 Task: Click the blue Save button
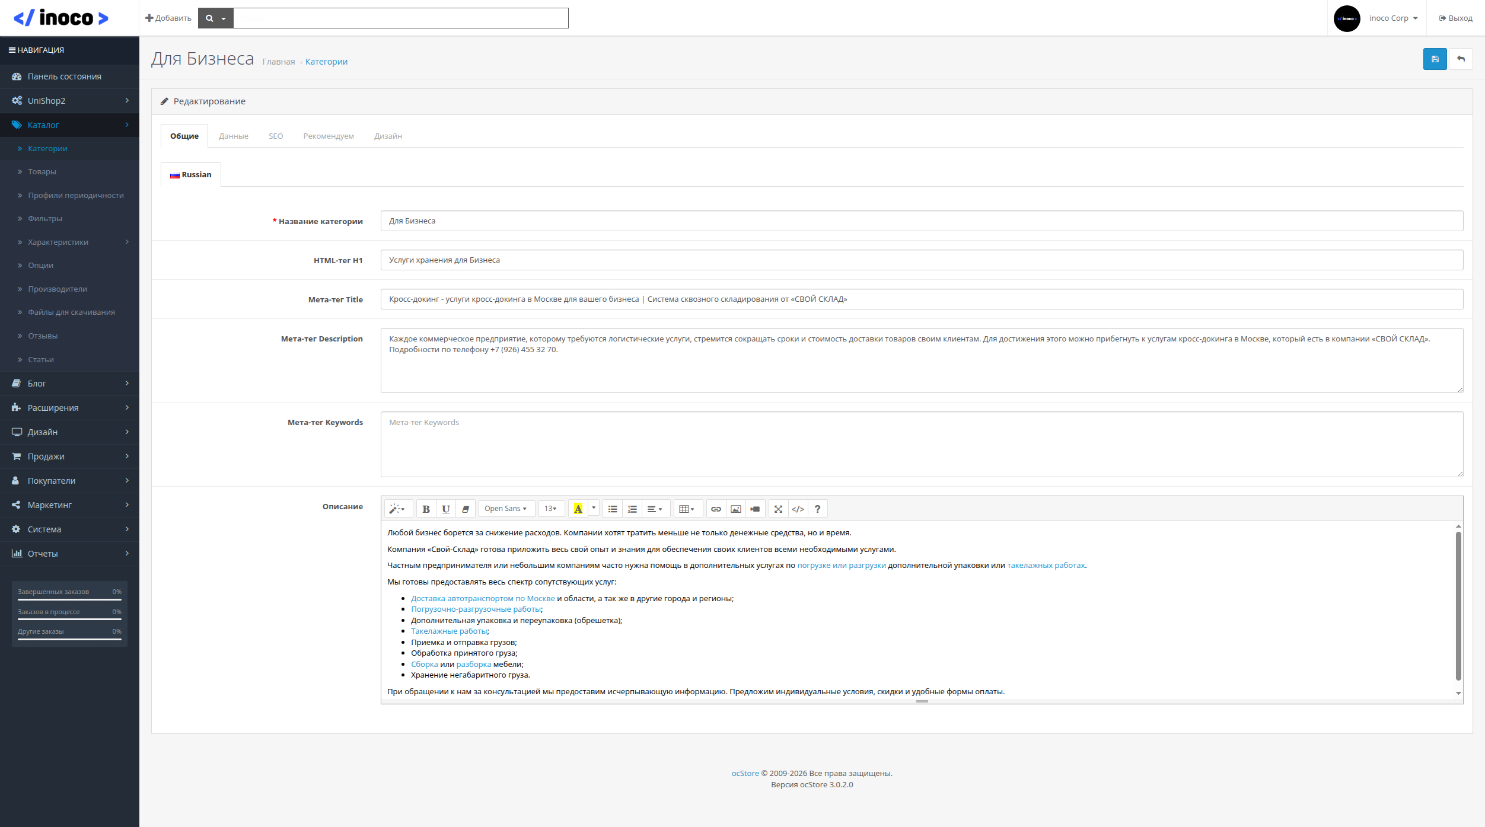point(1435,59)
